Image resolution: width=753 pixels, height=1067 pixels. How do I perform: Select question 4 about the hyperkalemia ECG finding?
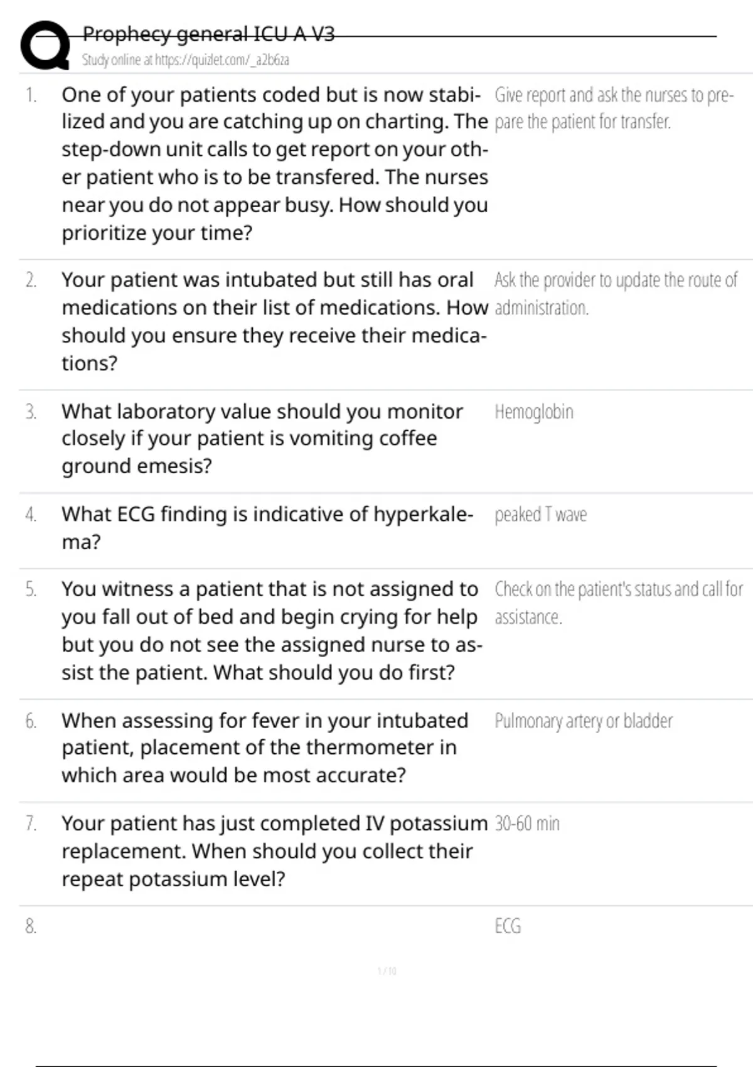pos(267,527)
